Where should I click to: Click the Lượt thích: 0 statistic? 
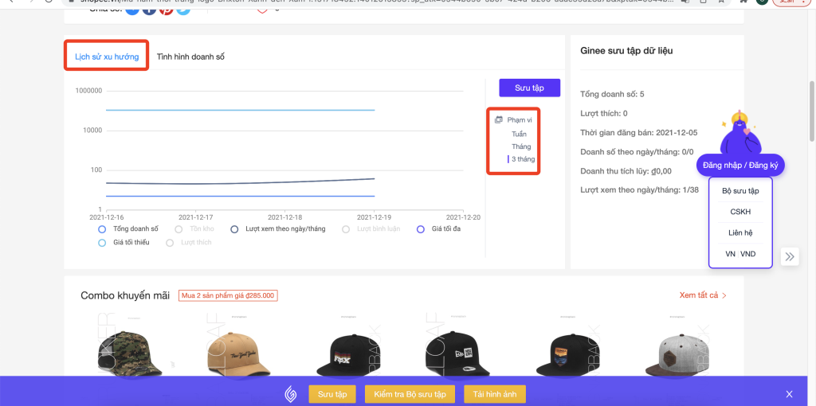click(604, 113)
